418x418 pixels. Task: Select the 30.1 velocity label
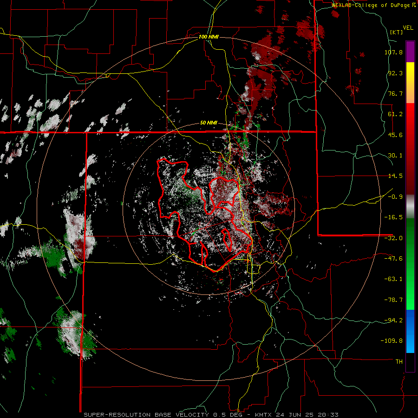(x=395, y=156)
